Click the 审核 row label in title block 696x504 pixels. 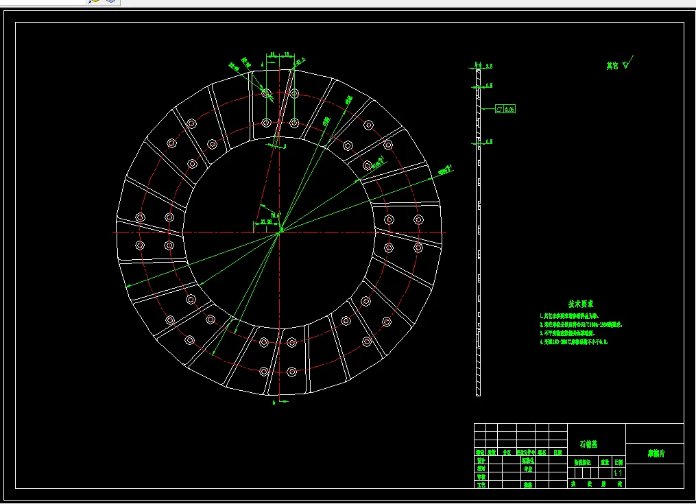click(x=481, y=477)
